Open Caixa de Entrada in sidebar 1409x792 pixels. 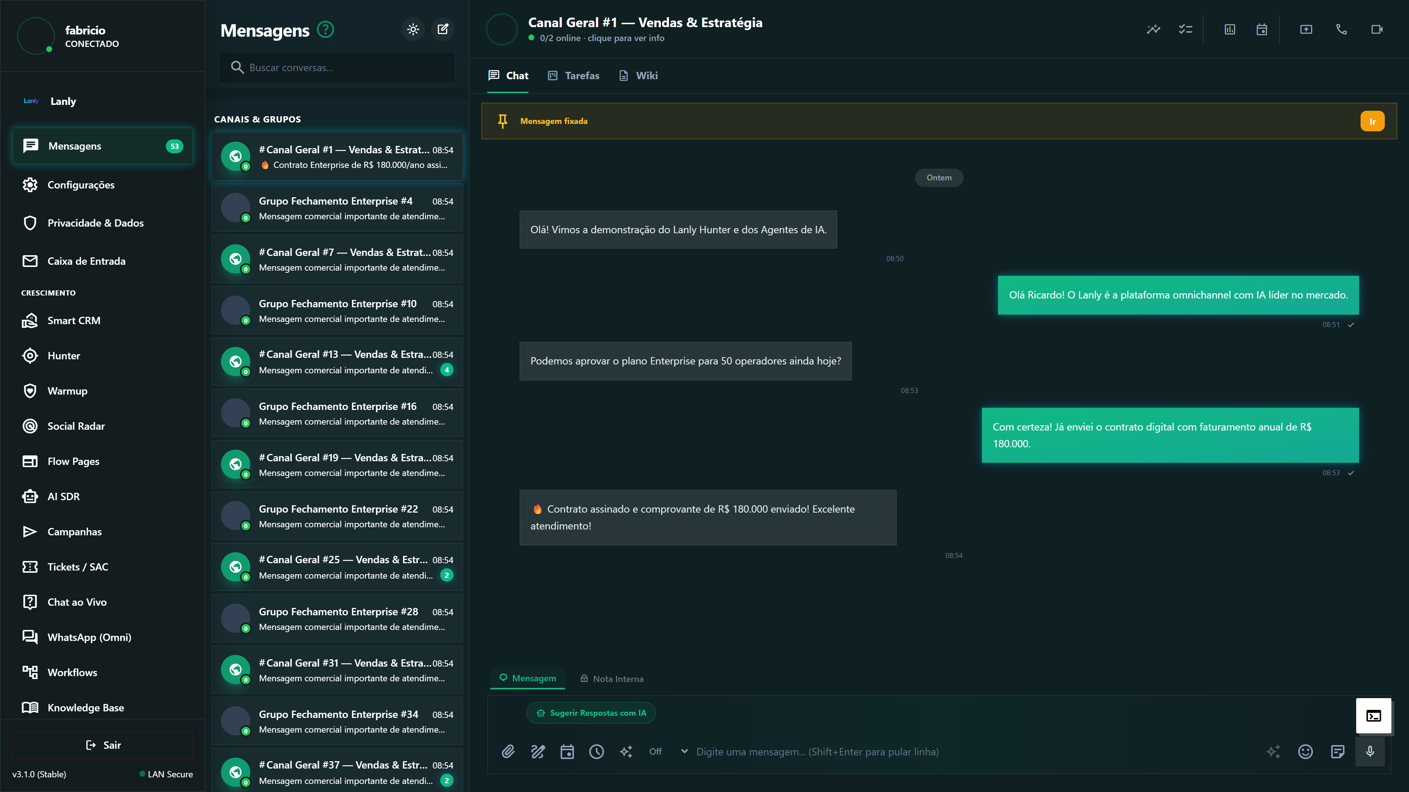pyautogui.click(x=103, y=261)
